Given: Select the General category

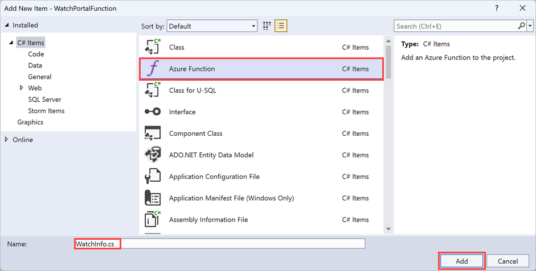Looking at the screenshot, I should (x=40, y=77).
